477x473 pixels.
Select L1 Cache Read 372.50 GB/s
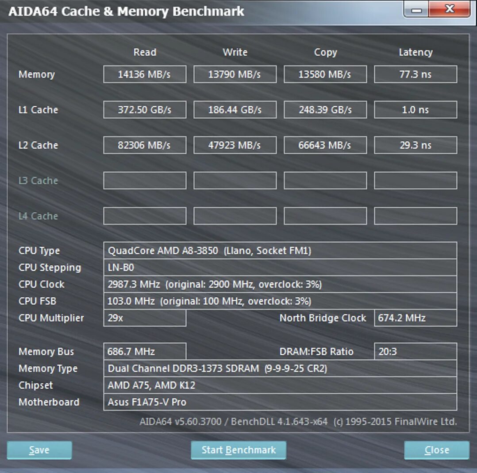coord(145,110)
